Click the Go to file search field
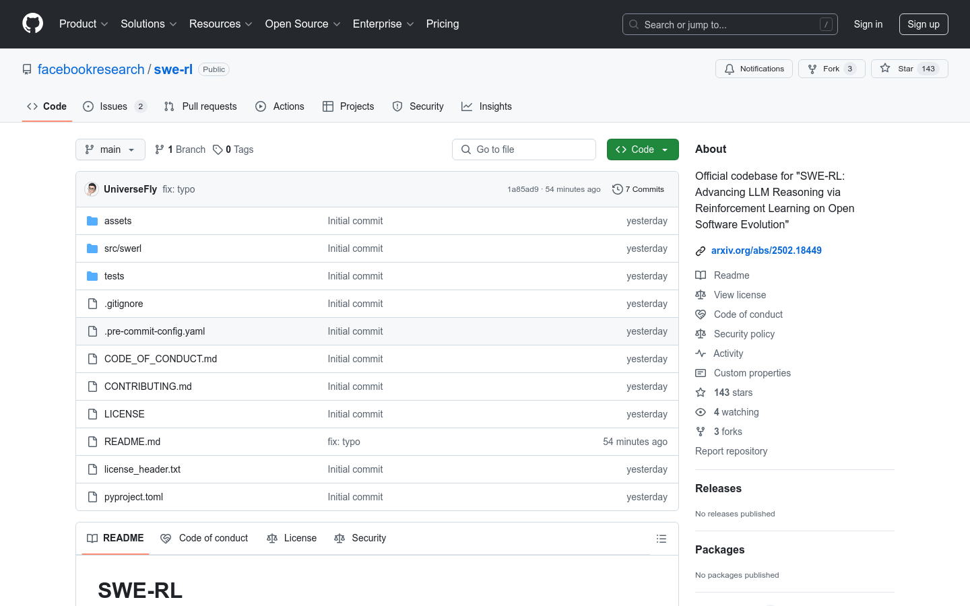Viewport: 970px width, 606px height. click(x=524, y=149)
